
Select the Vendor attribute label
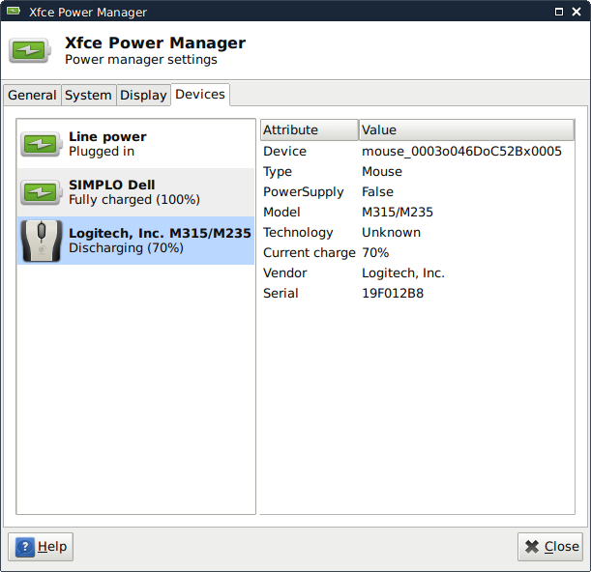tap(285, 273)
